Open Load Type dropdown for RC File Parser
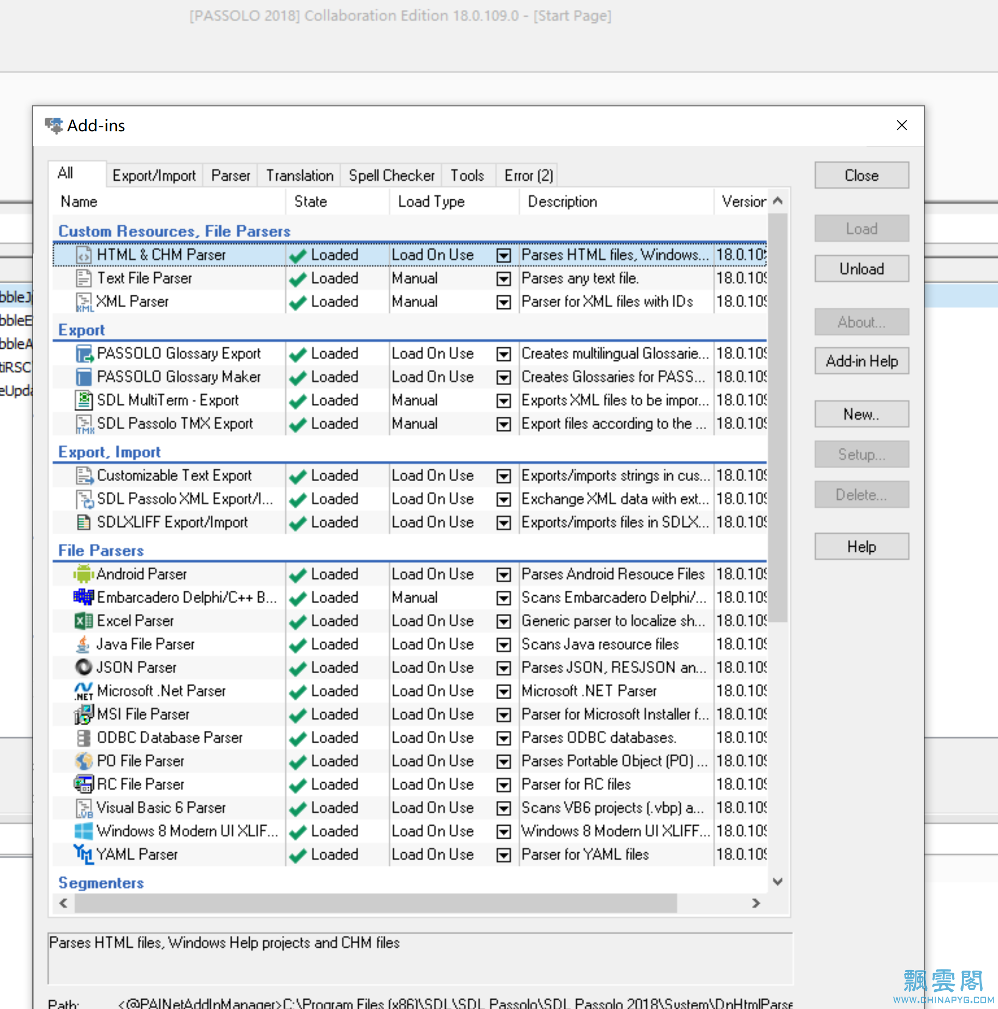The width and height of the screenshot is (998, 1009). coord(503,785)
